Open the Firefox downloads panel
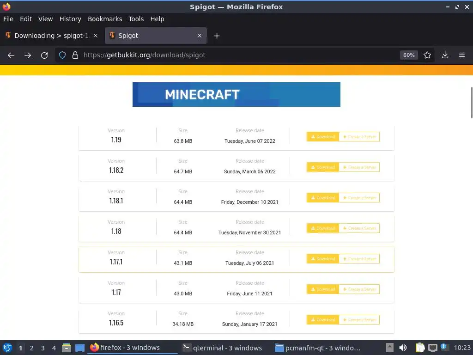The width and height of the screenshot is (473, 355). tap(445, 55)
